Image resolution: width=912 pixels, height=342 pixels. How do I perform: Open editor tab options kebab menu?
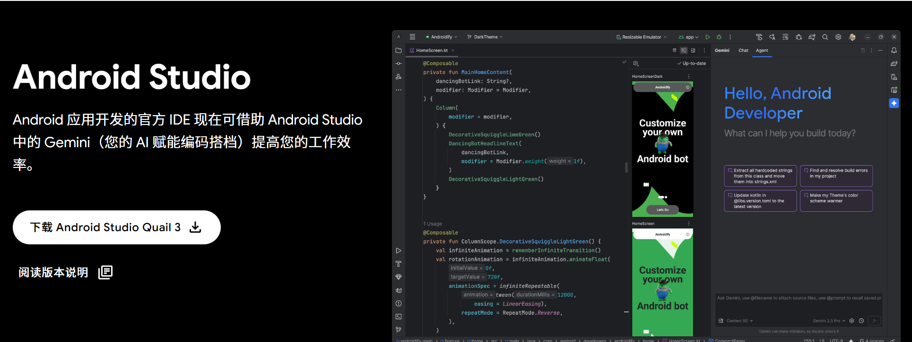tap(704, 50)
